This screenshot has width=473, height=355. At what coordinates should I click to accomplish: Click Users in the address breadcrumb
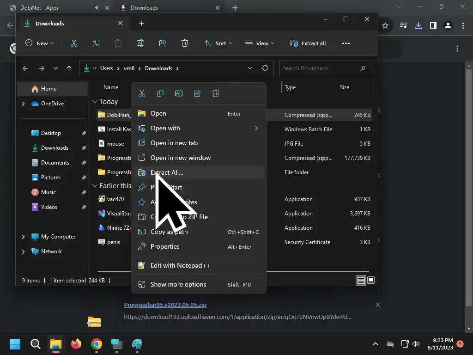(x=107, y=68)
